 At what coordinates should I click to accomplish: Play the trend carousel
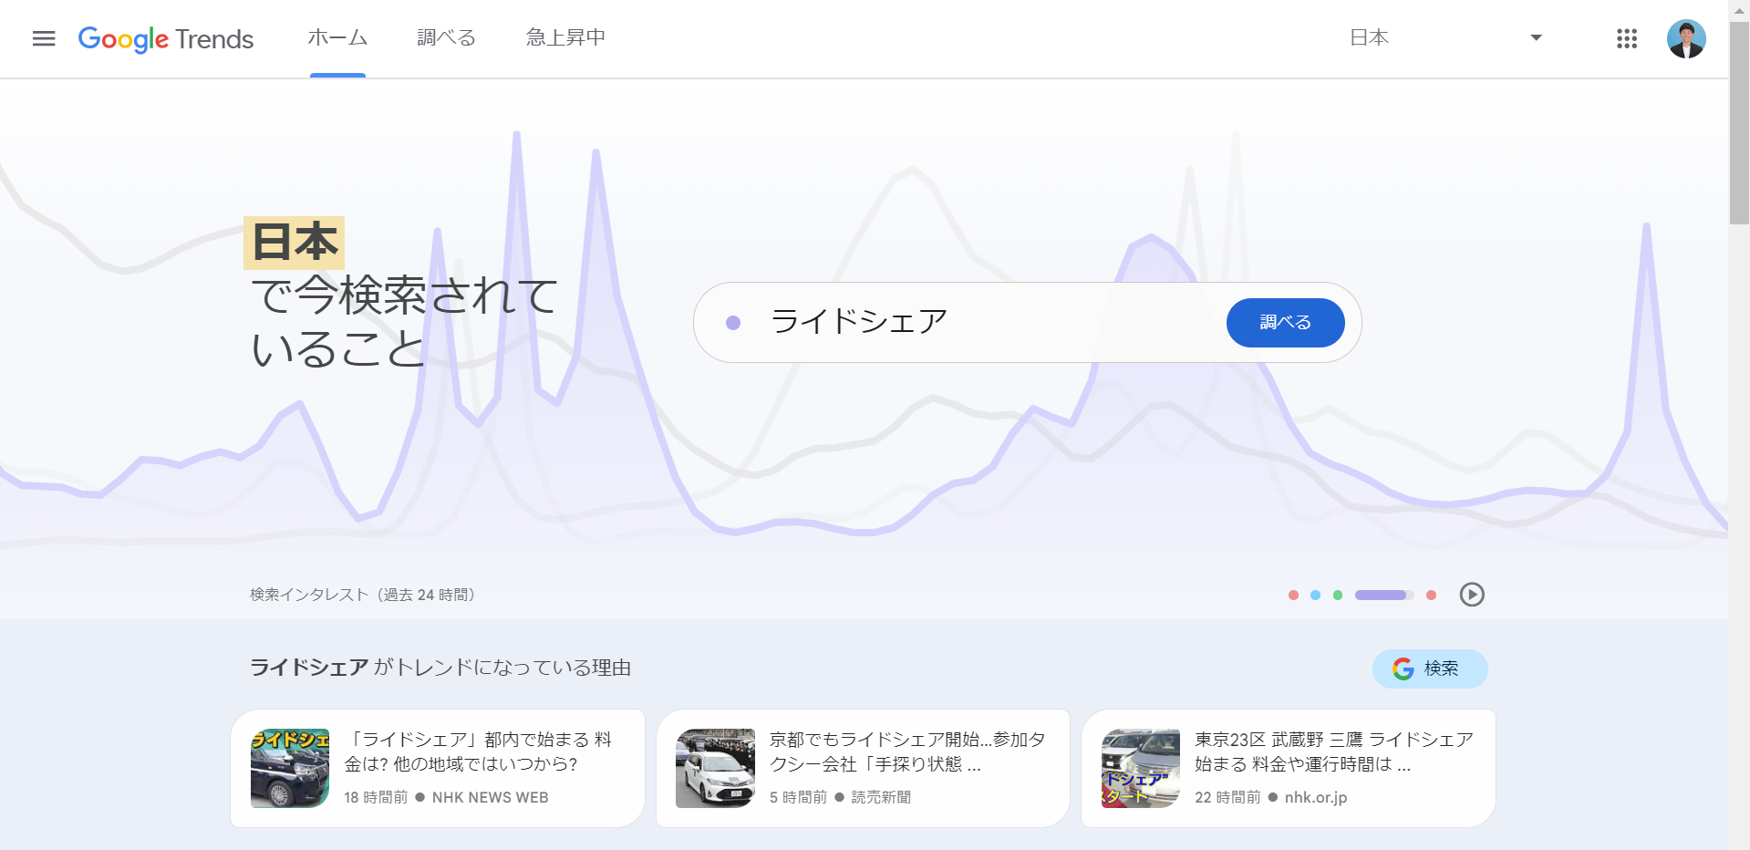click(x=1472, y=595)
